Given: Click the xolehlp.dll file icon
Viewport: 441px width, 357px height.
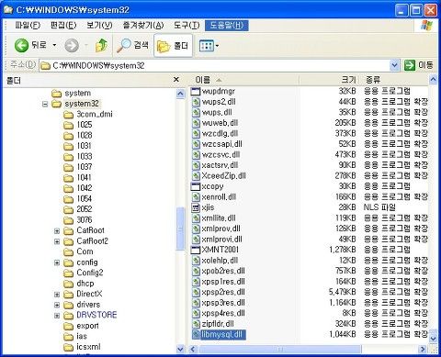Looking at the screenshot, I should pos(196,261).
